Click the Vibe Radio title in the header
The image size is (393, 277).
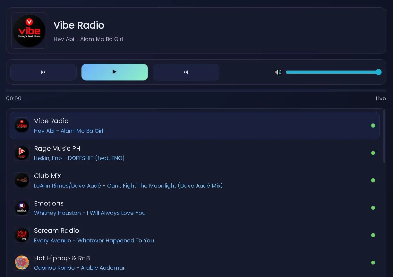(x=79, y=25)
